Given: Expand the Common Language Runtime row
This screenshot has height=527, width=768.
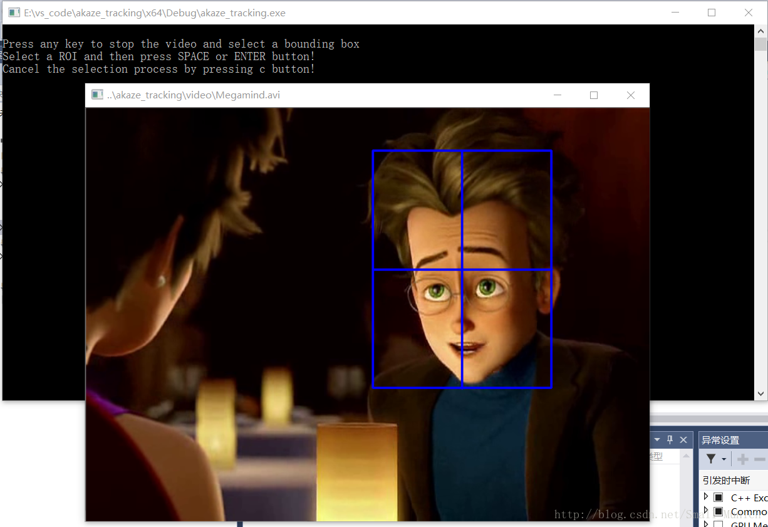Looking at the screenshot, I should click(706, 510).
